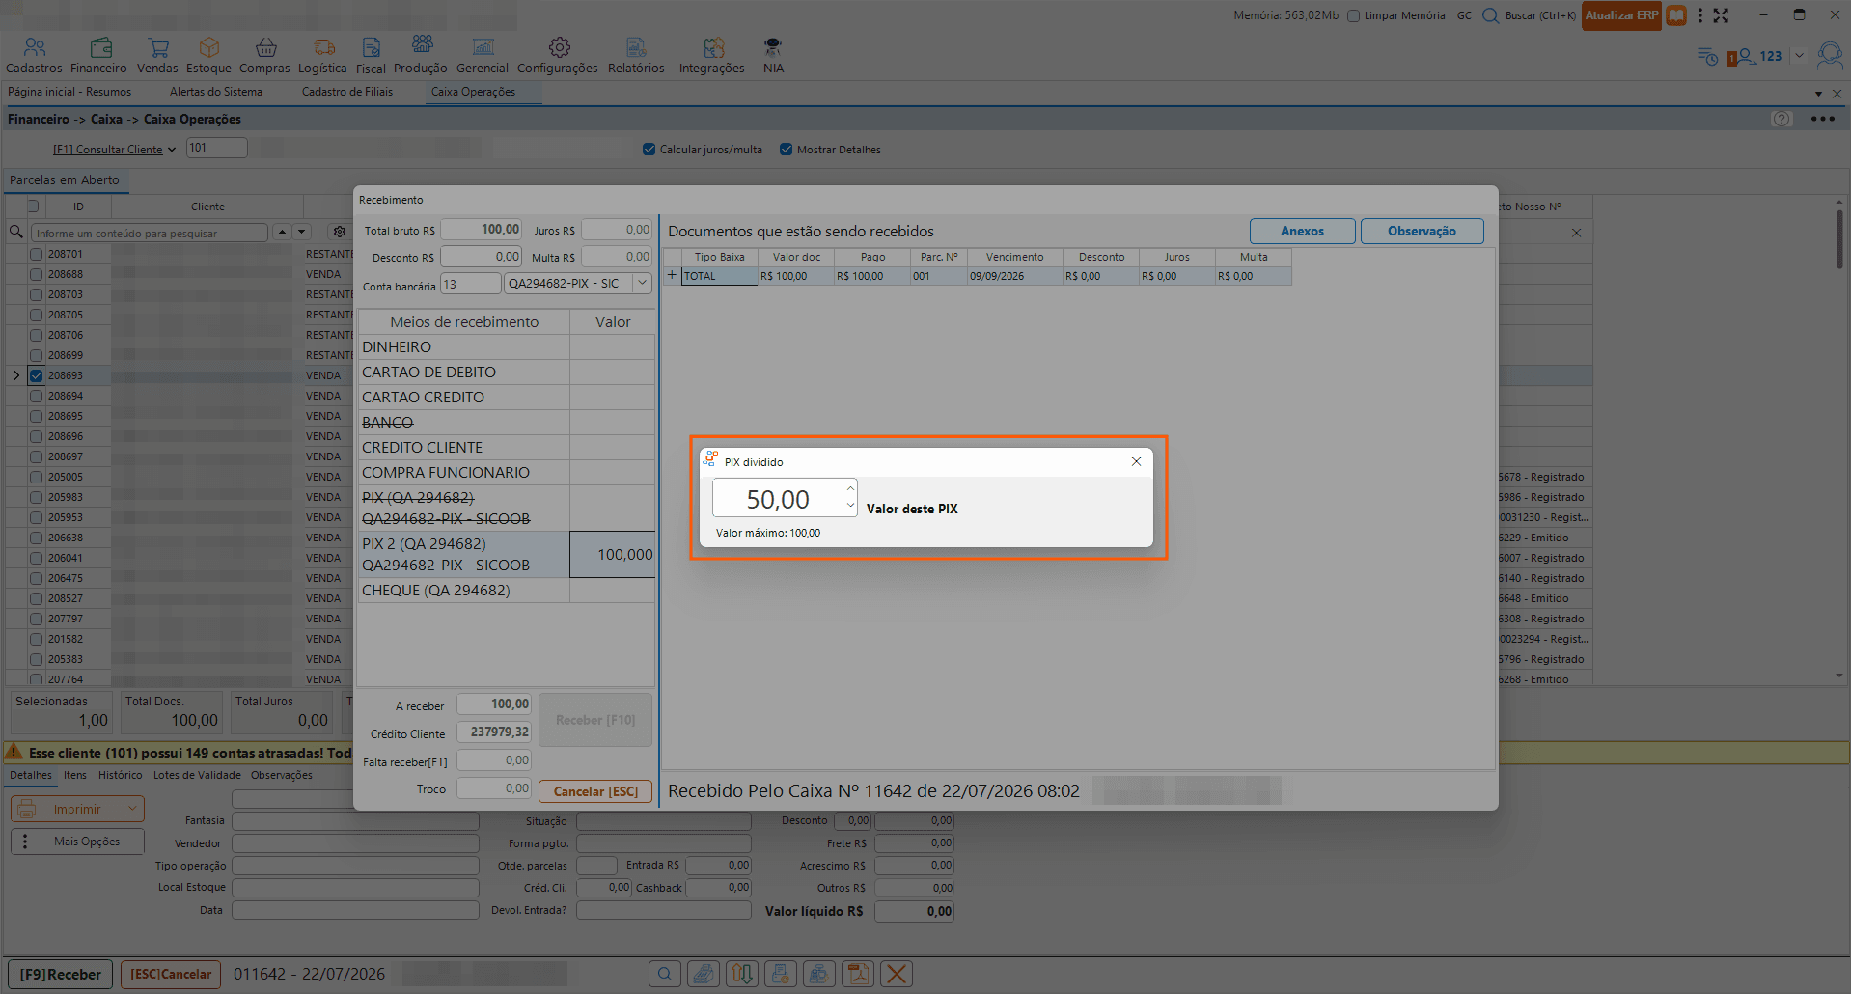Open the Logística truck icon
The height and width of the screenshot is (994, 1851).
click(x=324, y=47)
